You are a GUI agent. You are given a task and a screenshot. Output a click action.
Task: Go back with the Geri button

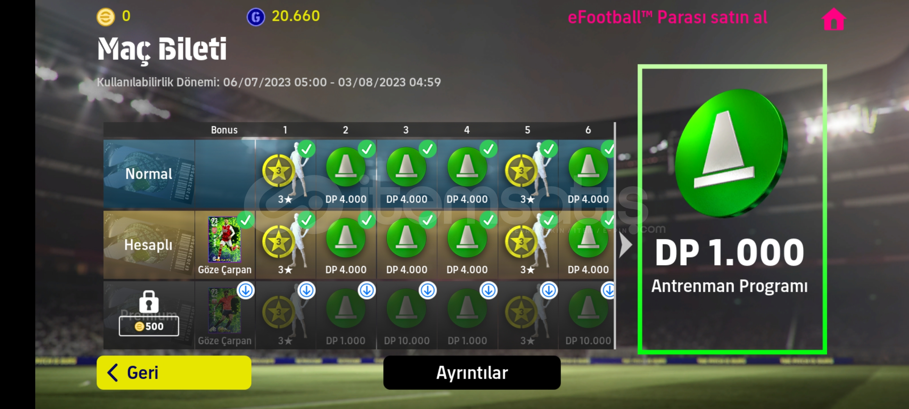[174, 373]
